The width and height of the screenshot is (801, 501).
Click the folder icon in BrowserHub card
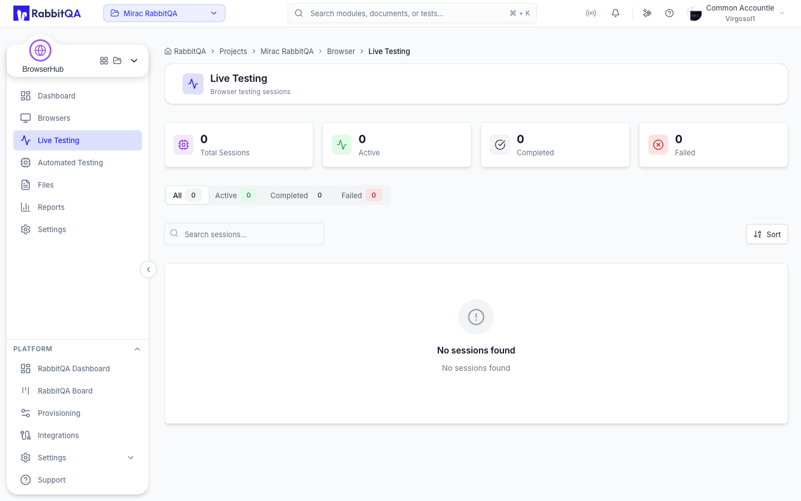pyautogui.click(x=117, y=61)
